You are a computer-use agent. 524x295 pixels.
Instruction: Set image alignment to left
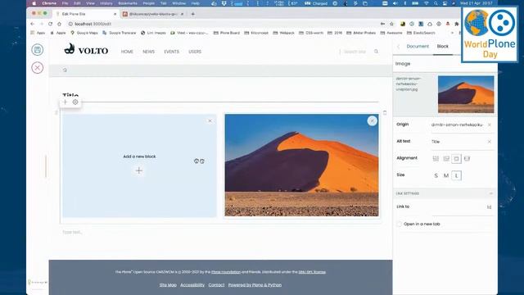pyautogui.click(x=436, y=158)
